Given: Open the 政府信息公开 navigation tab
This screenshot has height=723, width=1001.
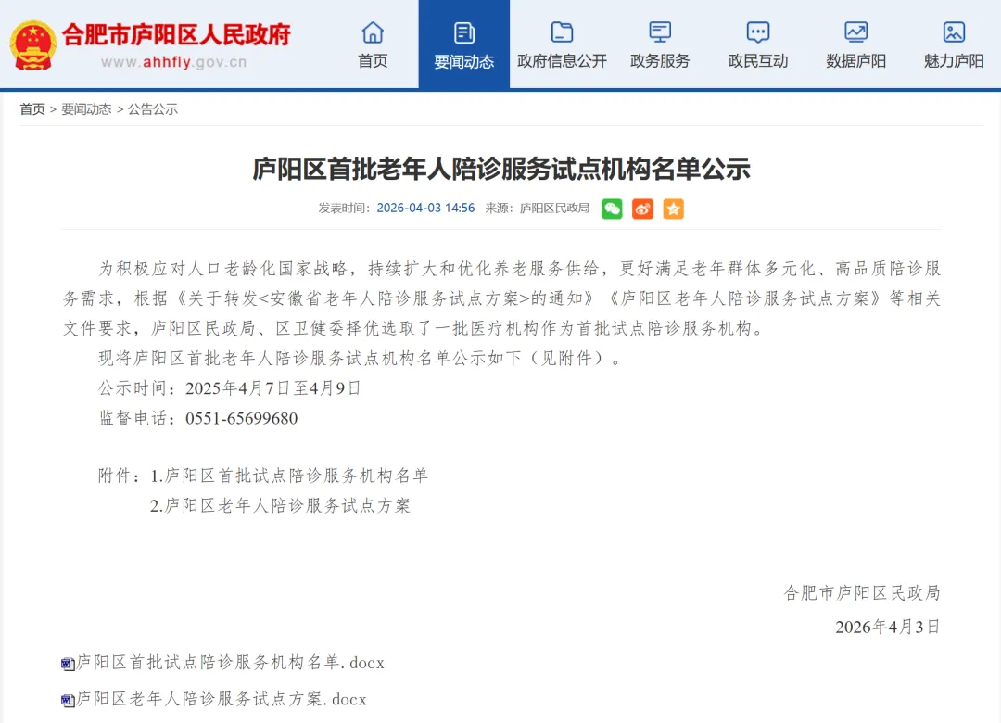Looking at the screenshot, I should [x=562, y=44].
